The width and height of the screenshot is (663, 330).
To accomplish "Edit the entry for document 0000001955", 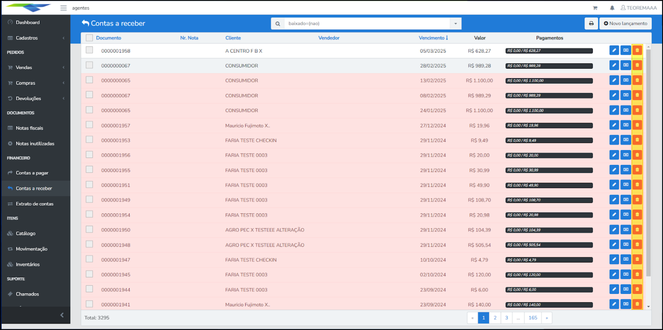I will point(614,170).
